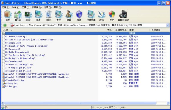Select 12 Silent Night file

18,71
